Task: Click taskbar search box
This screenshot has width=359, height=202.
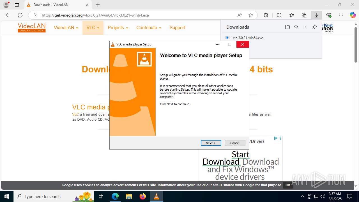Action: 54,196
